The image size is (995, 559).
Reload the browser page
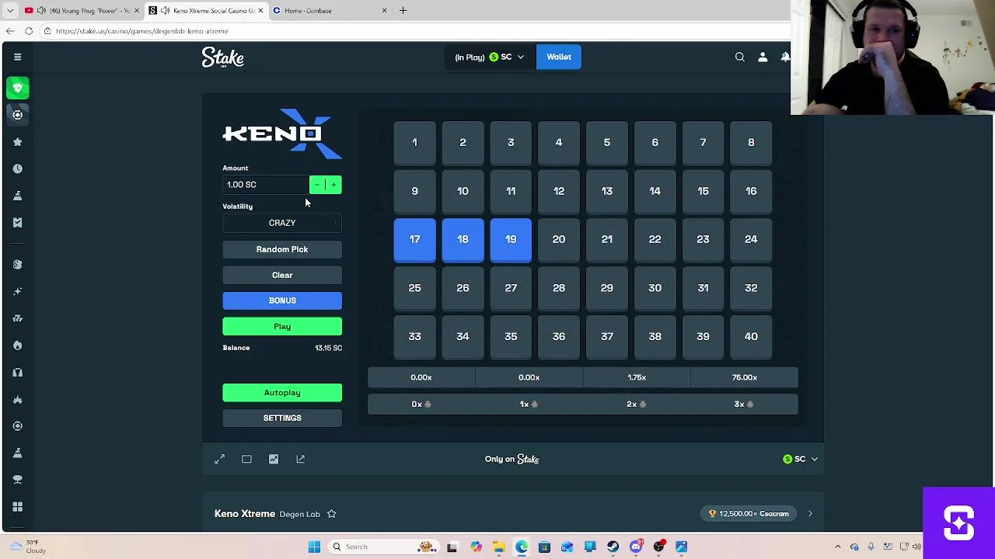click(x=29, y=31)
